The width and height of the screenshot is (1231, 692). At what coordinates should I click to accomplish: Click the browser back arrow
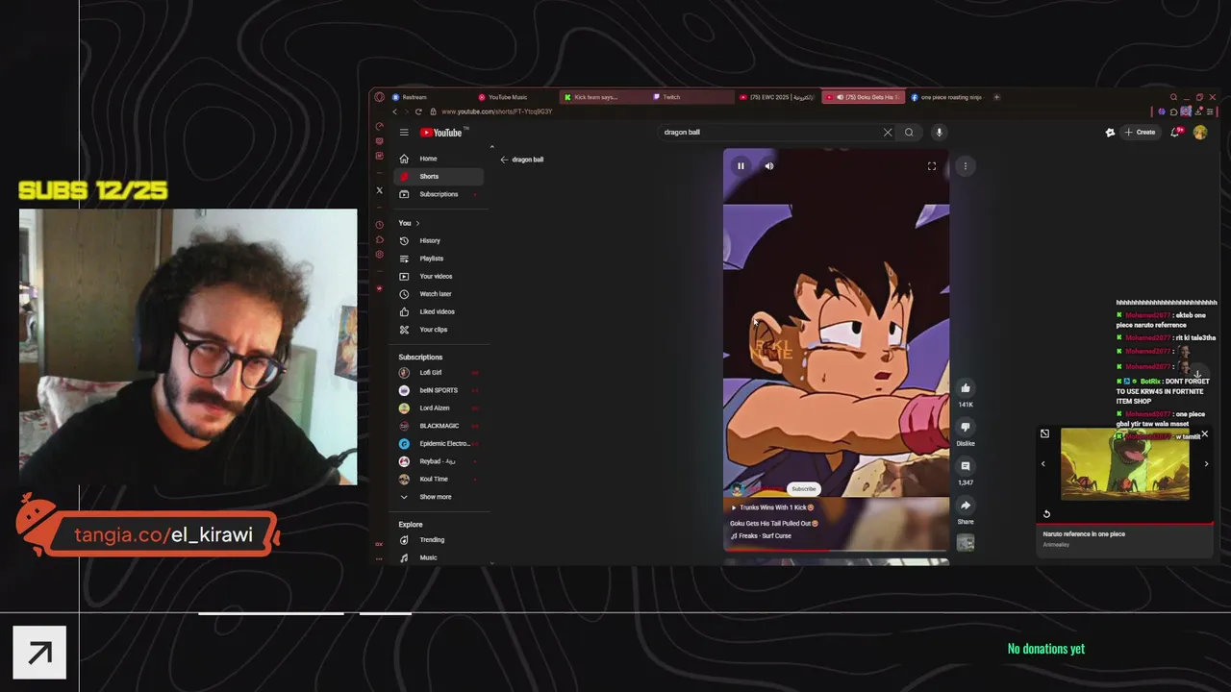coord(394,111)
